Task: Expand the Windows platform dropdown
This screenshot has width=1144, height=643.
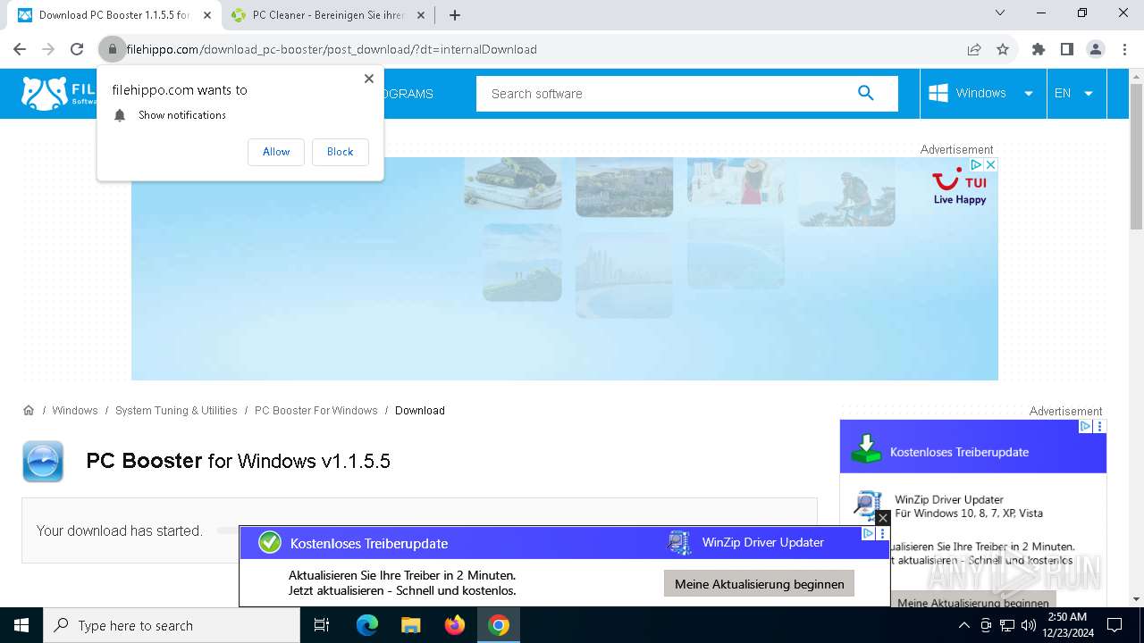Action: coord(982,93)
